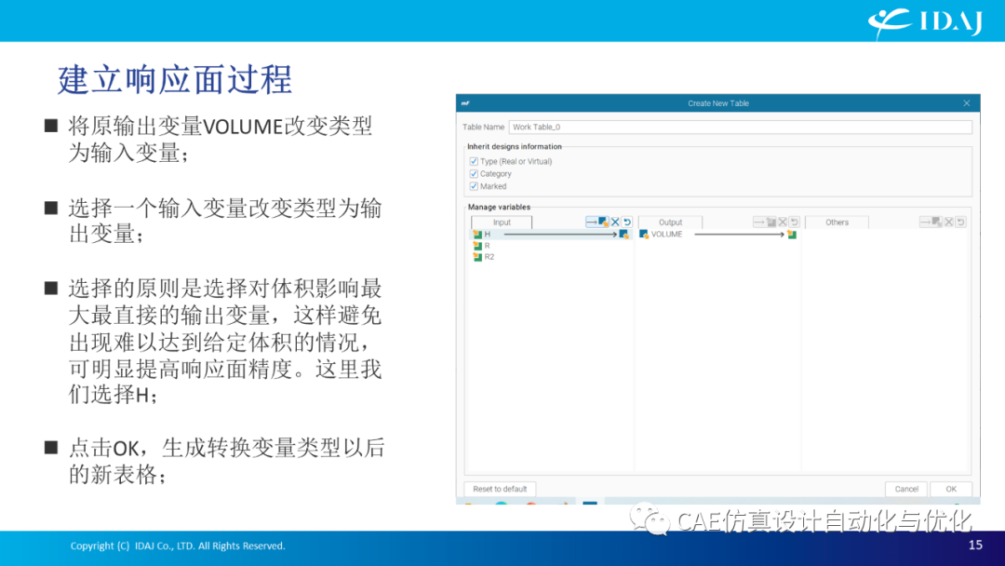Select the VOLUME variable name
1005x566 pixels.
[x=666, y=235]
